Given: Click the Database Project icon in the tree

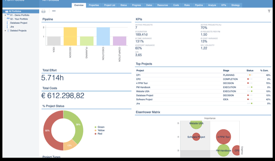Looking at the screenshot, I should click(x=8, y=23).
